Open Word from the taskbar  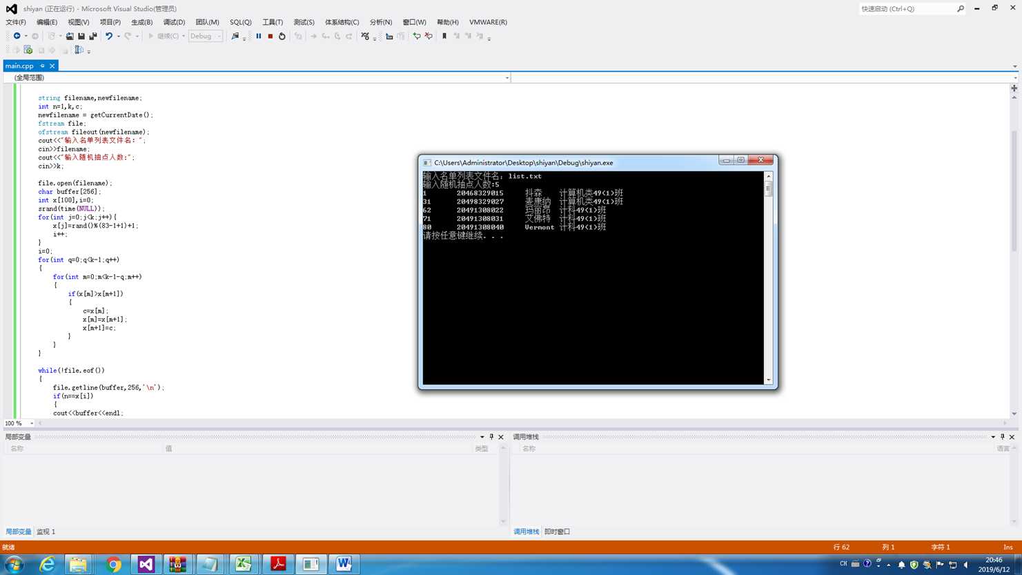pos(344,564)
